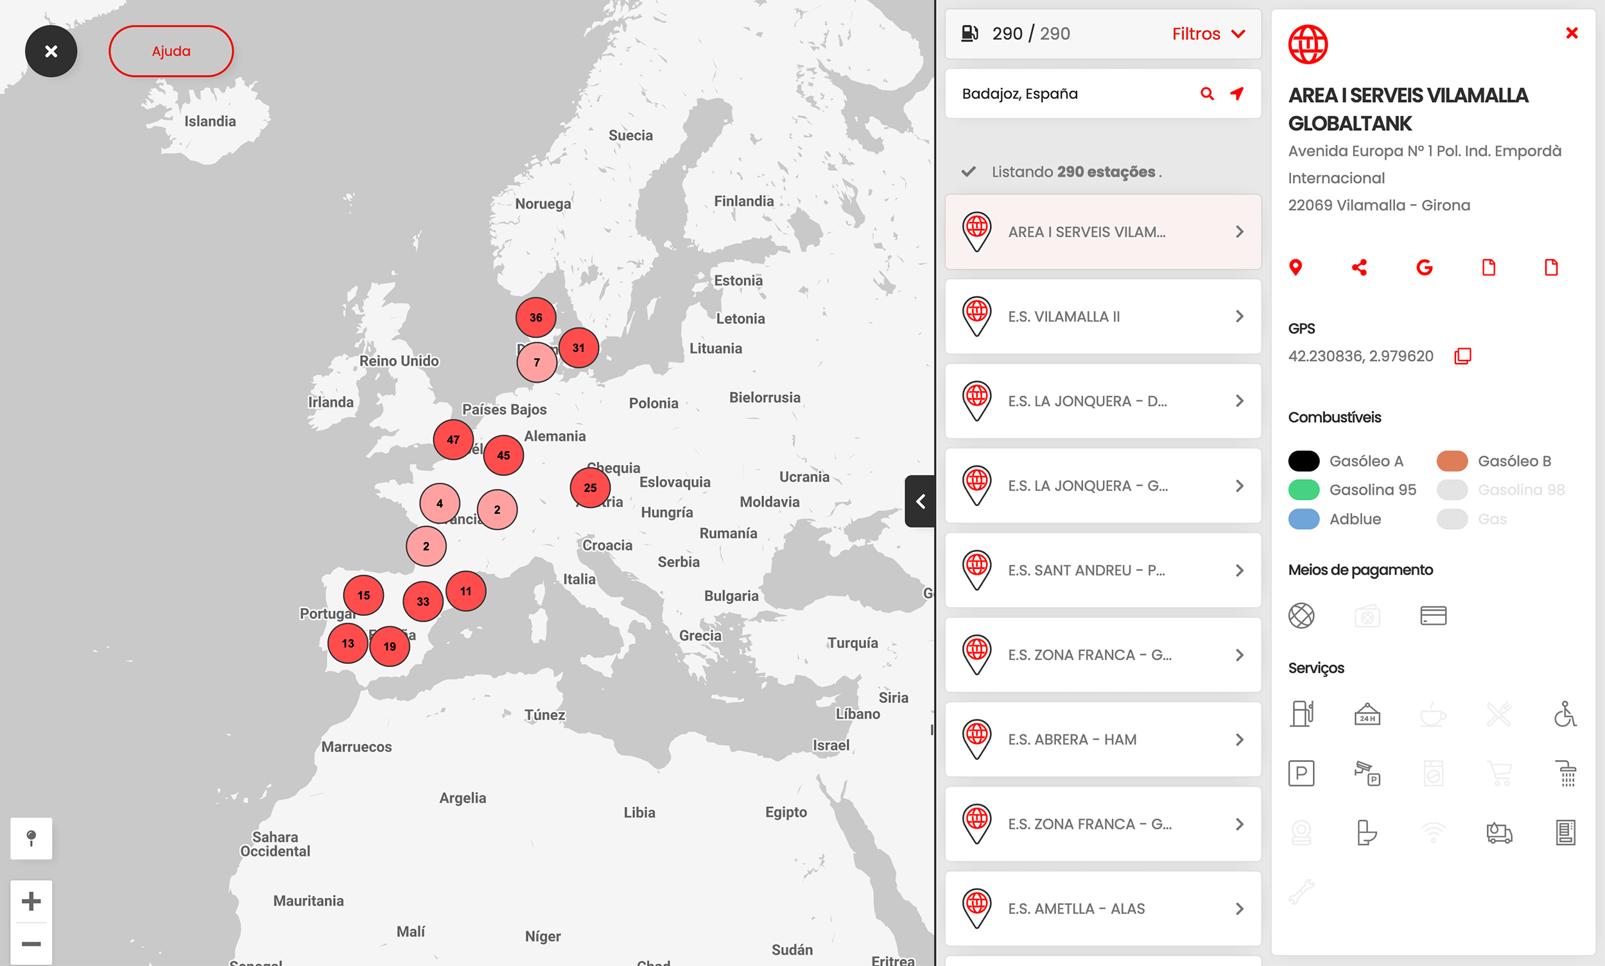Zoom in on the map
Image resolution: width=1605 pixels, height=966 pixels.
click(x=31, y=901)
